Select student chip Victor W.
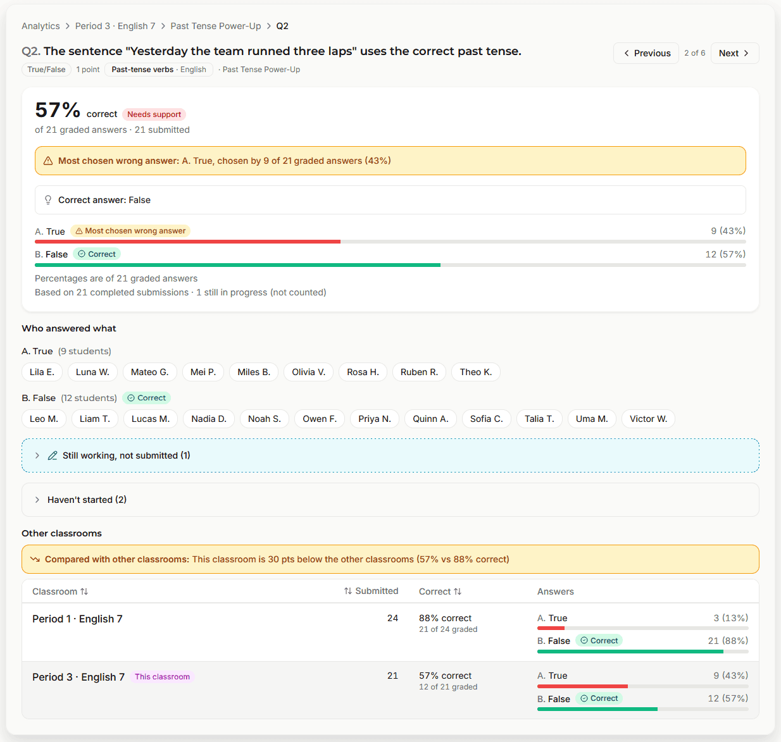The image size is (781, 742). [649, 419]
